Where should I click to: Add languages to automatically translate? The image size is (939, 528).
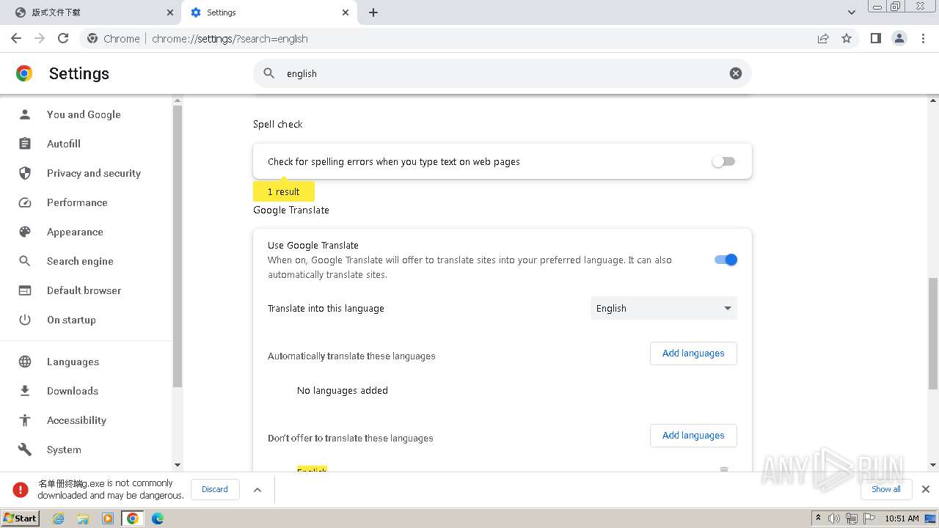pos(693,353)
